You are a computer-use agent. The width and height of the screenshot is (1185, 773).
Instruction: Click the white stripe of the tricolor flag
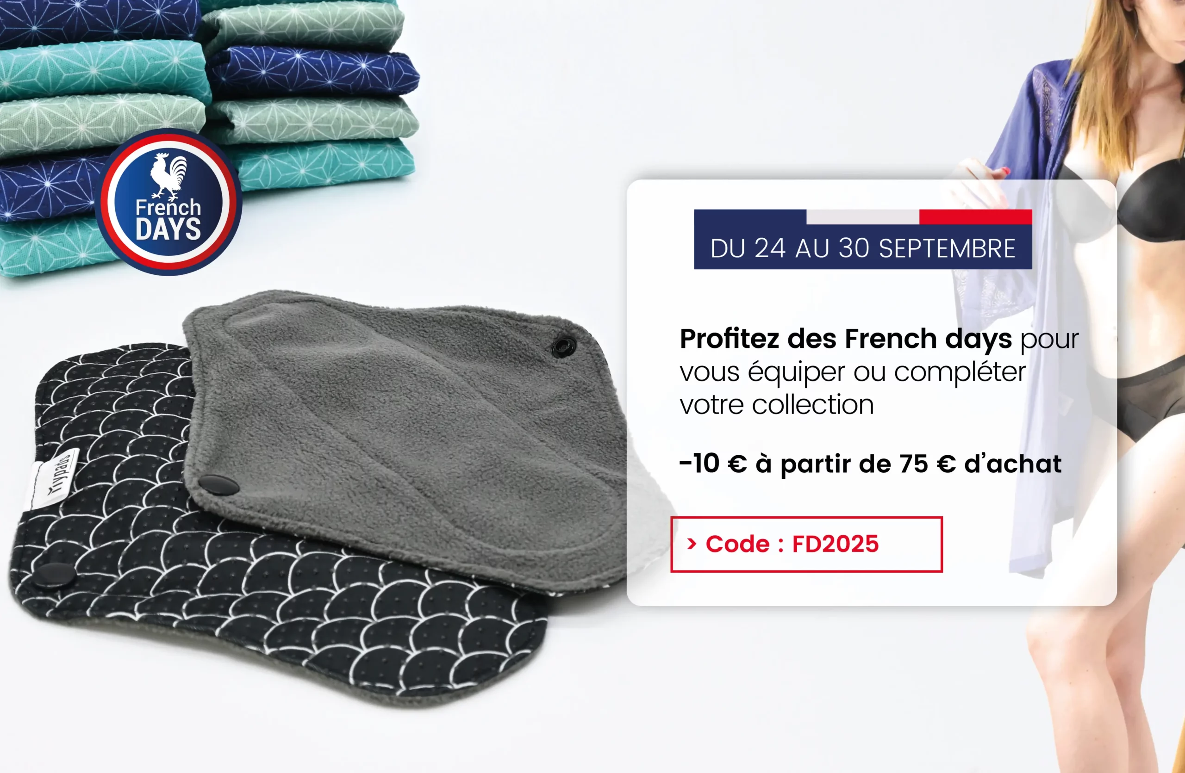coord(862,217)
